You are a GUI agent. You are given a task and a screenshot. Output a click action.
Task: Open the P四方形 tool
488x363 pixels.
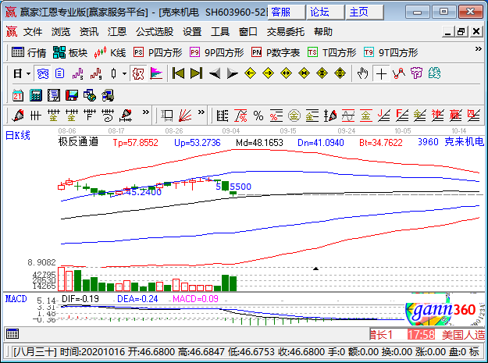click(x=158, y=52)
